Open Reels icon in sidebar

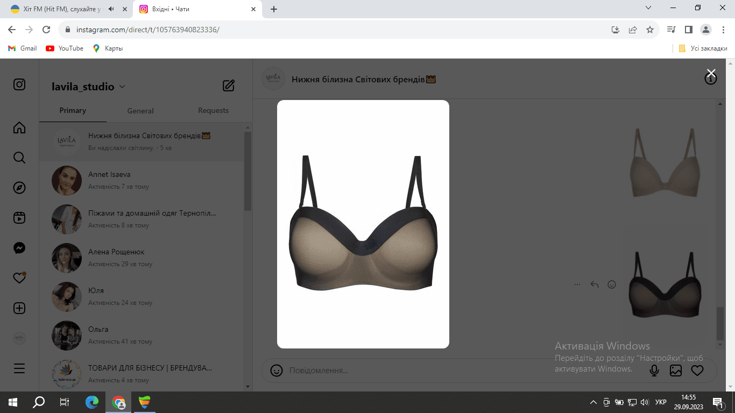pos(19,218)
